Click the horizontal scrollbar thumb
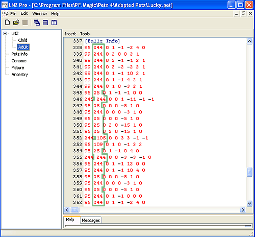The width and height of the screenshot is (255, 237). [x=75, y=210]
